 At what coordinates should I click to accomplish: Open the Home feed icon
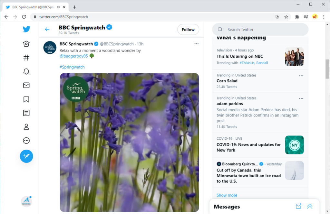(x=26, y=44)
